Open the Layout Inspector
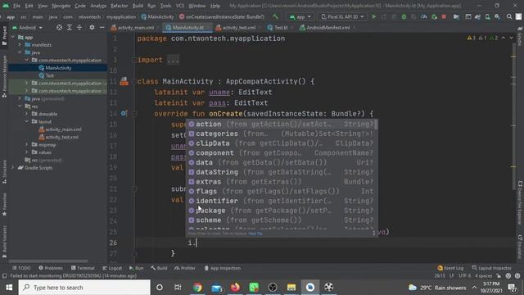 (x=491, y=268)
